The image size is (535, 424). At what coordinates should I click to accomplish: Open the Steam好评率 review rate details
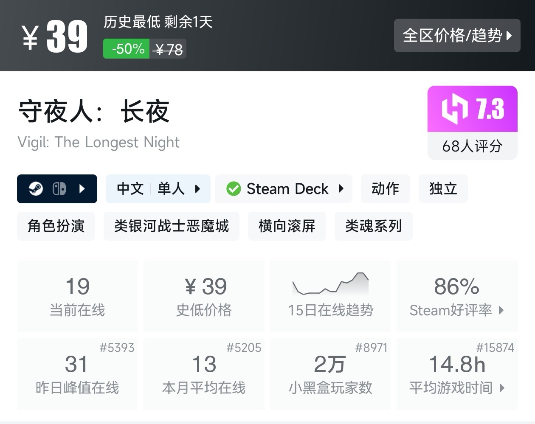coord(457,310)
